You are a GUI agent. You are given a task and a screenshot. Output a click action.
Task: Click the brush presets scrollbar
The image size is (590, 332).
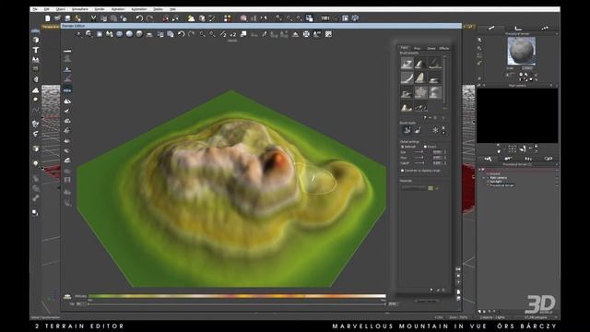[x=445, y=83]
